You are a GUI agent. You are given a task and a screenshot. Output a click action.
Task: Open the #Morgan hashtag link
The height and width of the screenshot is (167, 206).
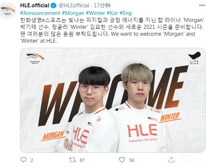73,13
